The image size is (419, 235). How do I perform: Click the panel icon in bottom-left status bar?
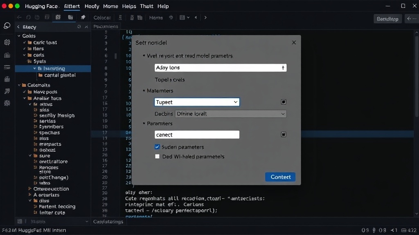20,222
